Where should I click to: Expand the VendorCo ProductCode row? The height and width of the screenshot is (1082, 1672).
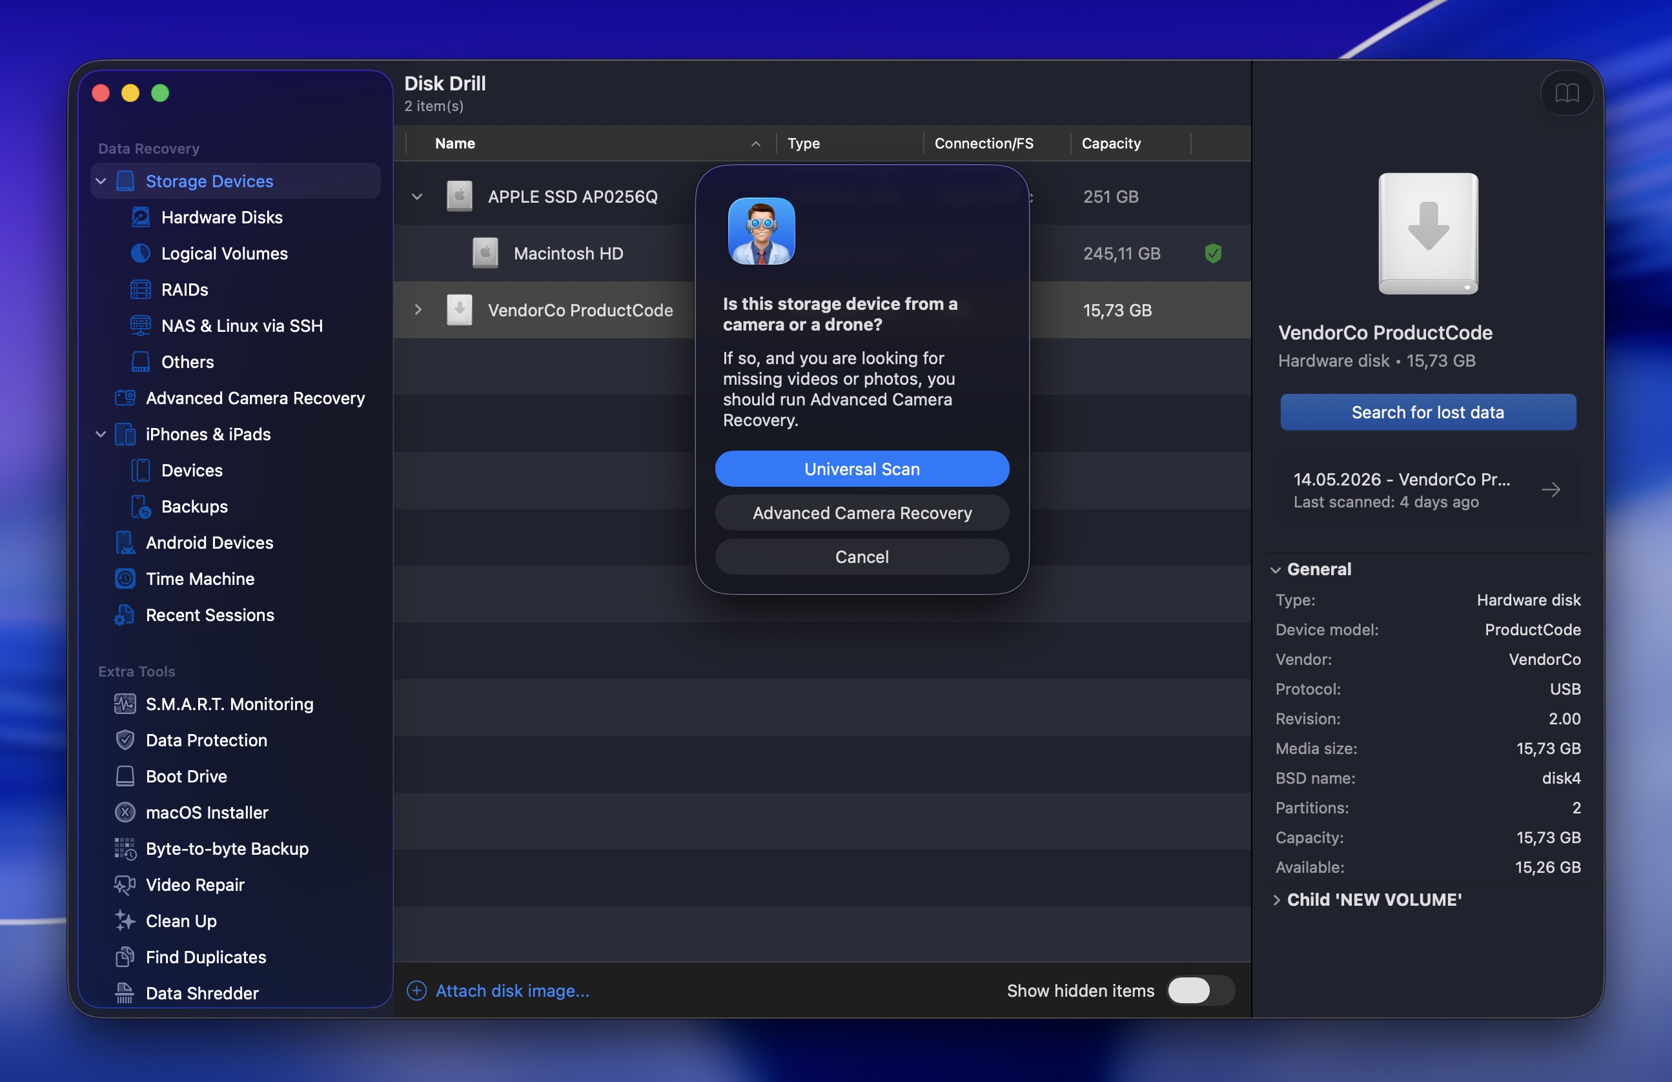point(417,310)
